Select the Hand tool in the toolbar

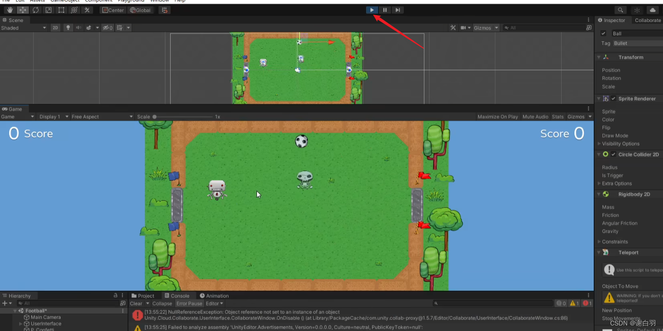(x=10, y=10)
